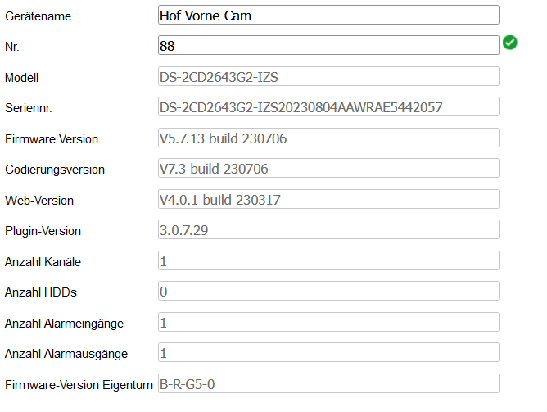Click the Plugin-Version field 3.0.7.29
The height and width of the screenshot is (412, 547).
[x=328, y=230]
